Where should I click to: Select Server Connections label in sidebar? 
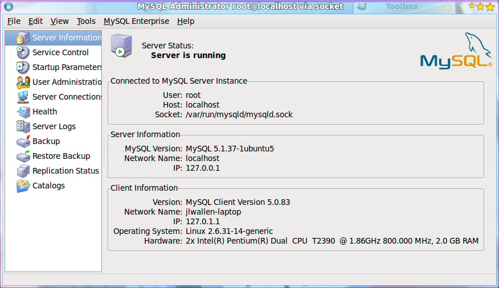point(67,97)
